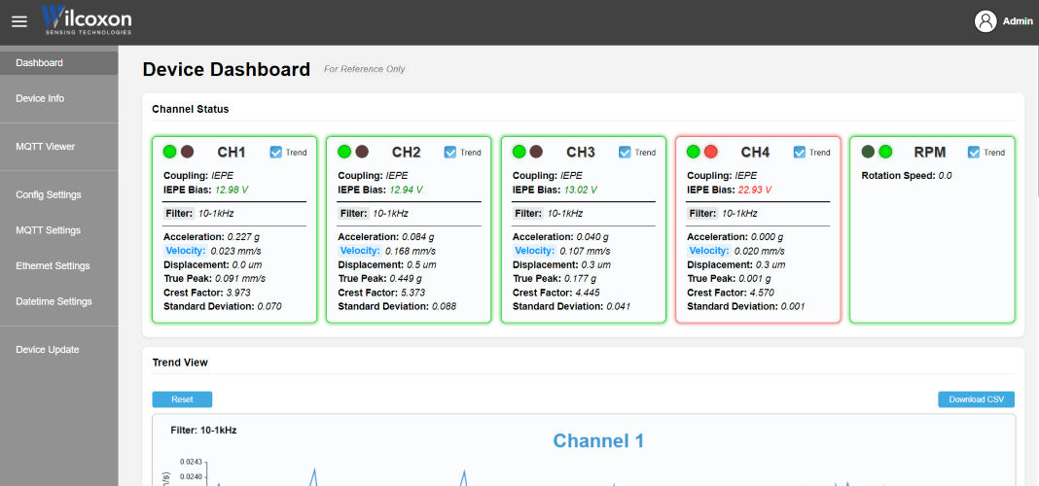This screenshot has width=1039, height=486.
Task: Uncheck the CH2 Trend checkbox
Action: click(x=449, y=153)
